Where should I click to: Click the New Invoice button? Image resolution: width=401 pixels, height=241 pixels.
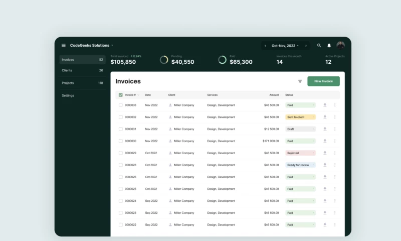[323, 81]
